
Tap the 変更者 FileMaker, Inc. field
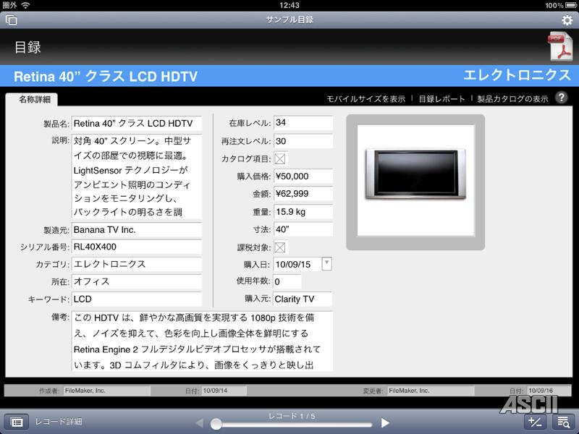coord(431,391)
